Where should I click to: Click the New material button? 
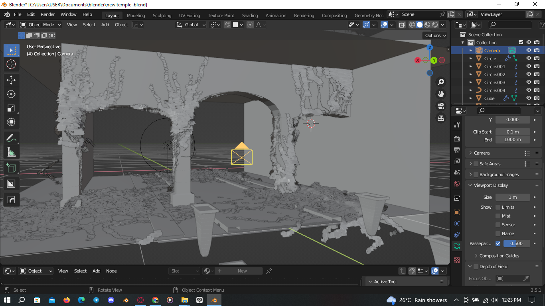point(242,271)
